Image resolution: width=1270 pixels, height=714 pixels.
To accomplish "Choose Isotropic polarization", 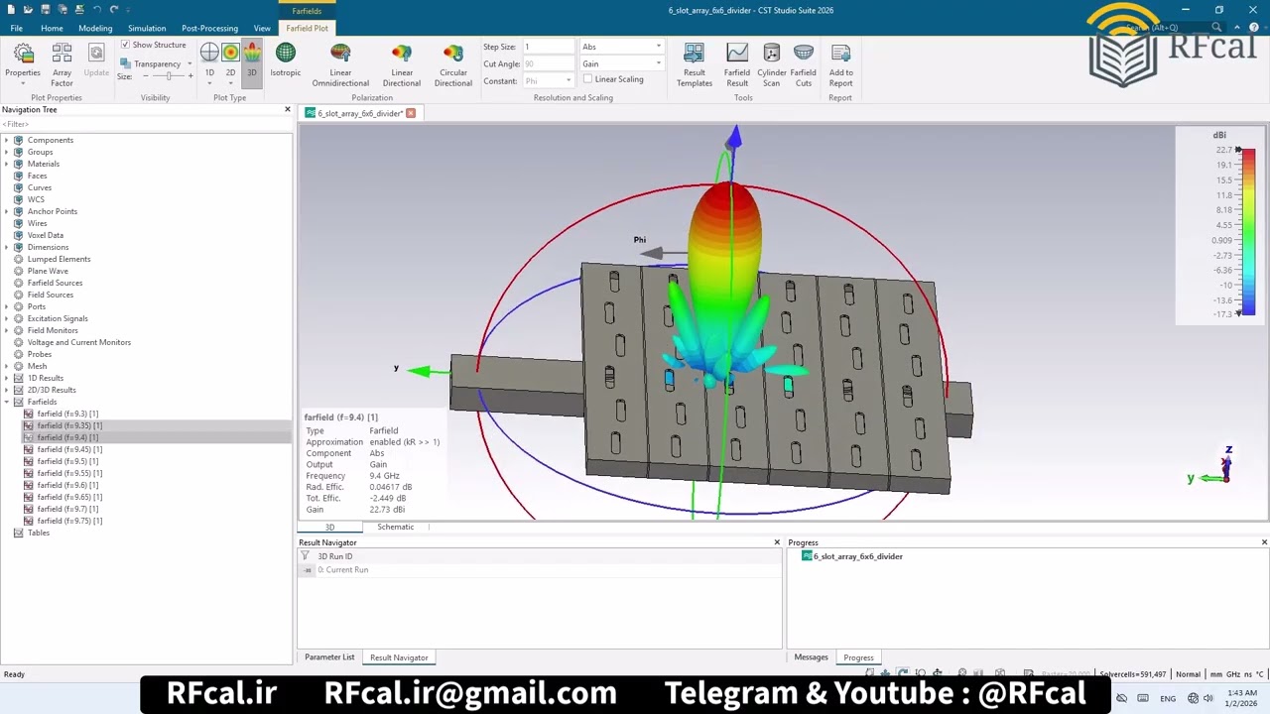I will tap(285, 60).
